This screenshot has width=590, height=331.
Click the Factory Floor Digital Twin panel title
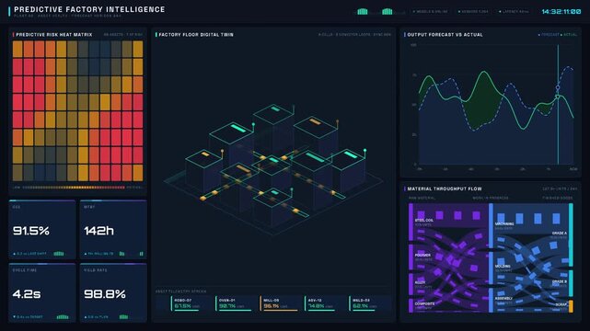[x=196, y=35]
